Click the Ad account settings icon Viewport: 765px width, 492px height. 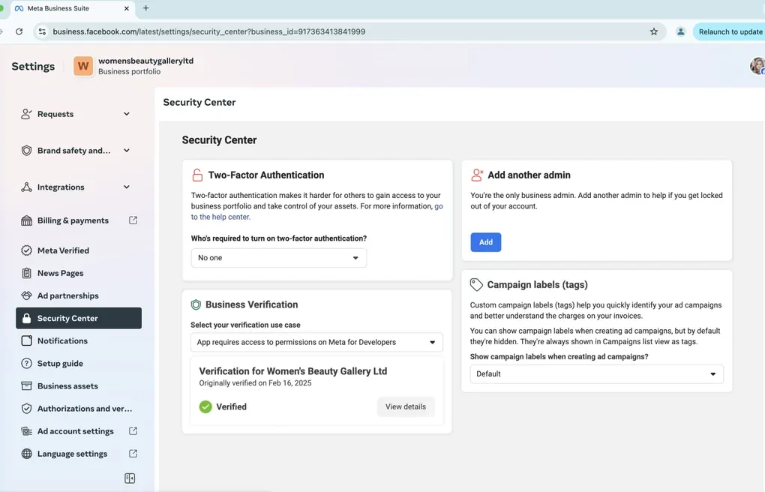click(26, 431)
